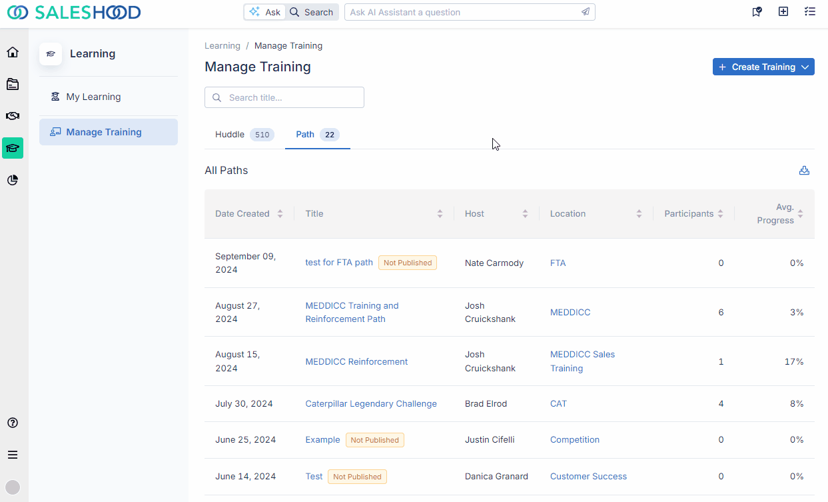Viewport: 828px width, 502px height.
Task: Open the Test path link
Action: coord(314,477)
